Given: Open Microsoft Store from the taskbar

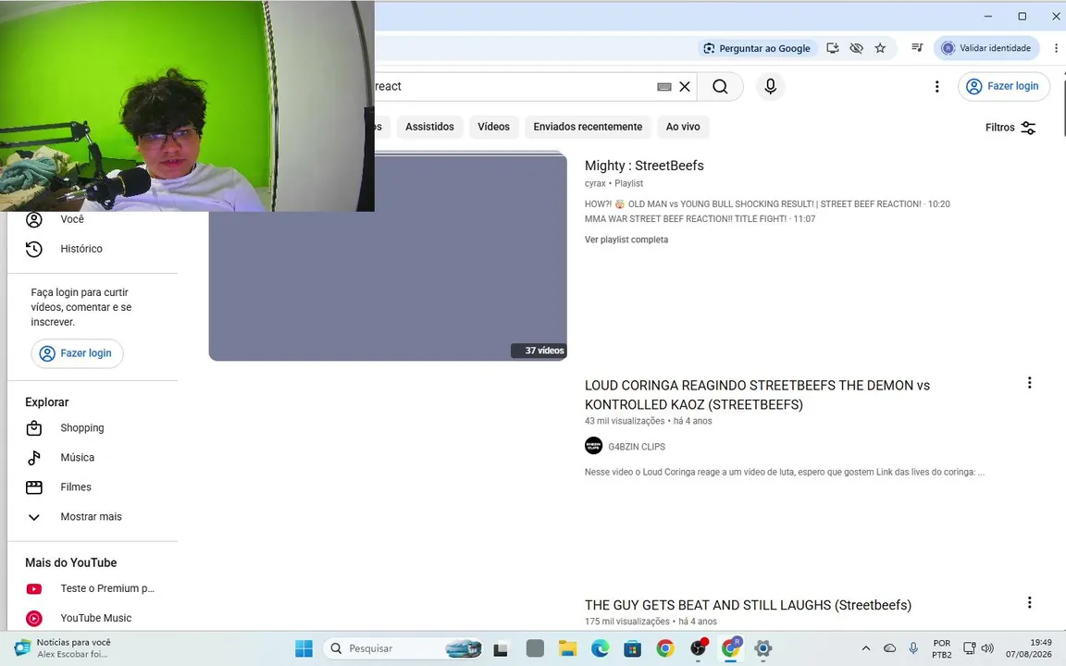Looking at the screenshot, I should coord(632,648).
